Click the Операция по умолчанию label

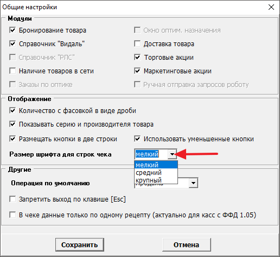50,183
